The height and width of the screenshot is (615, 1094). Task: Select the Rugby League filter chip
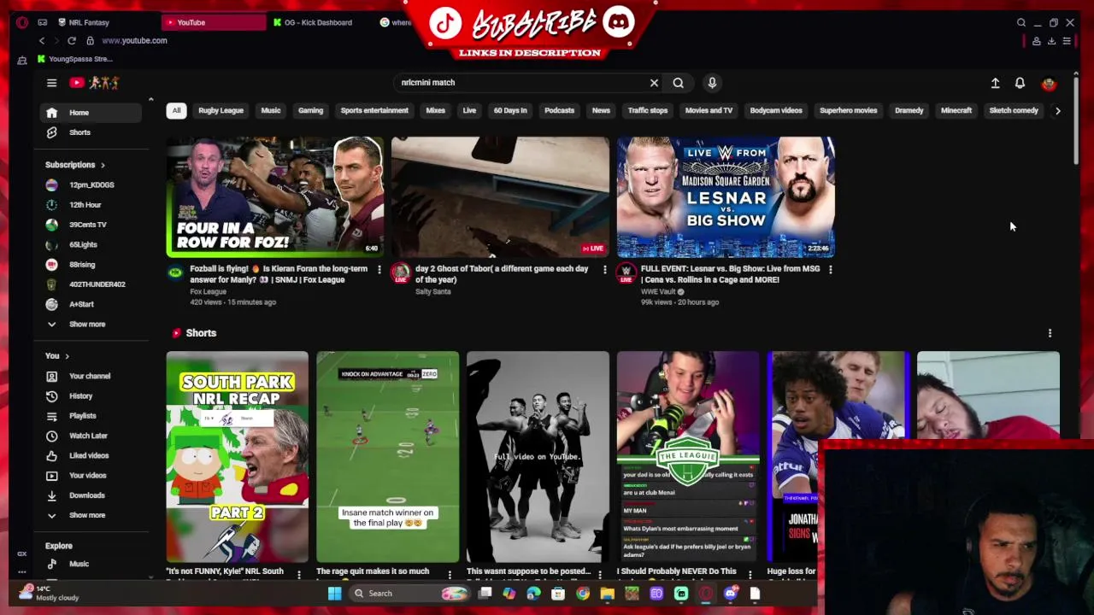(221, 110)
